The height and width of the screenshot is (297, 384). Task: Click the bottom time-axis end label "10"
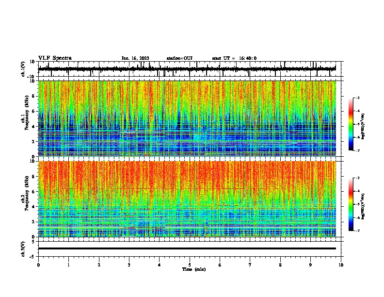(341, 265)
